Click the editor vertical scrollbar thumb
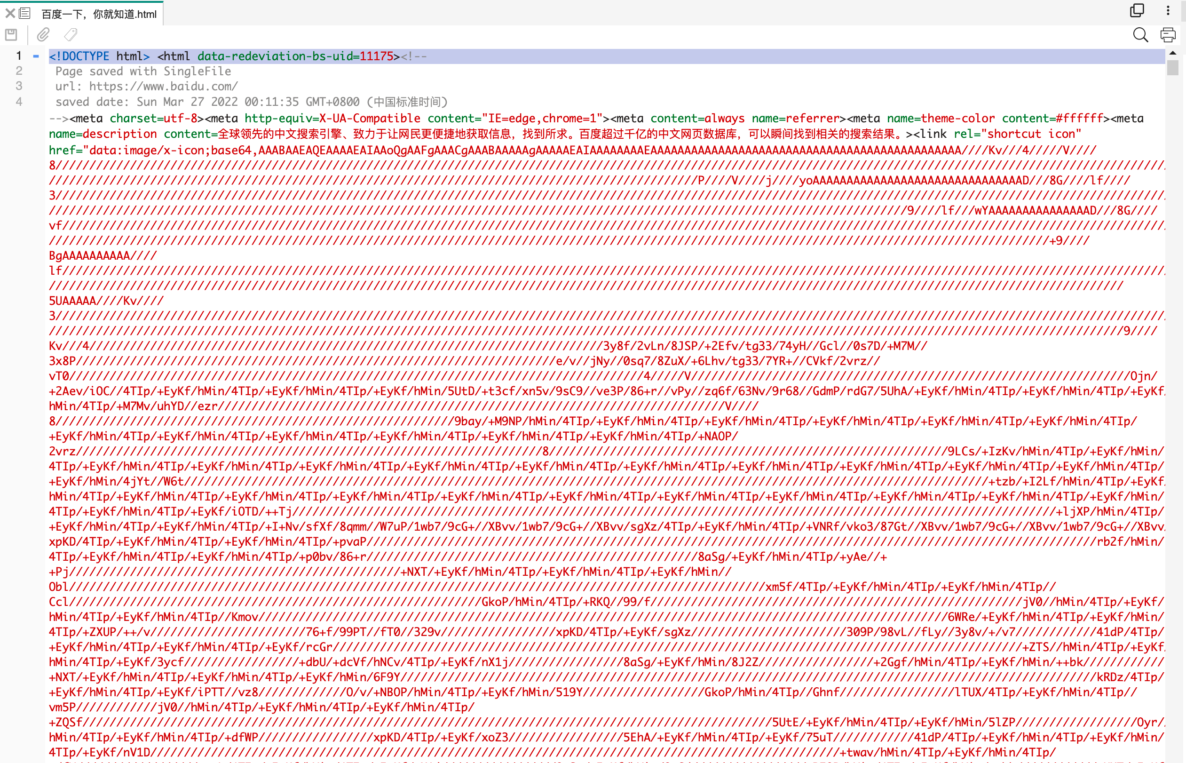Viewport: 1186px width, 763px height. [x=1172, y=67]
